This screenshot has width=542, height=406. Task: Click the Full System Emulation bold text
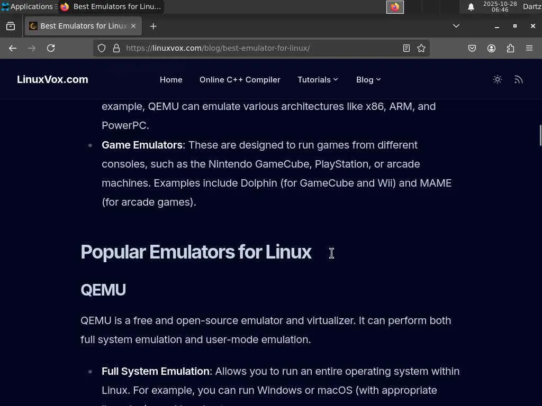coord(156,372)
